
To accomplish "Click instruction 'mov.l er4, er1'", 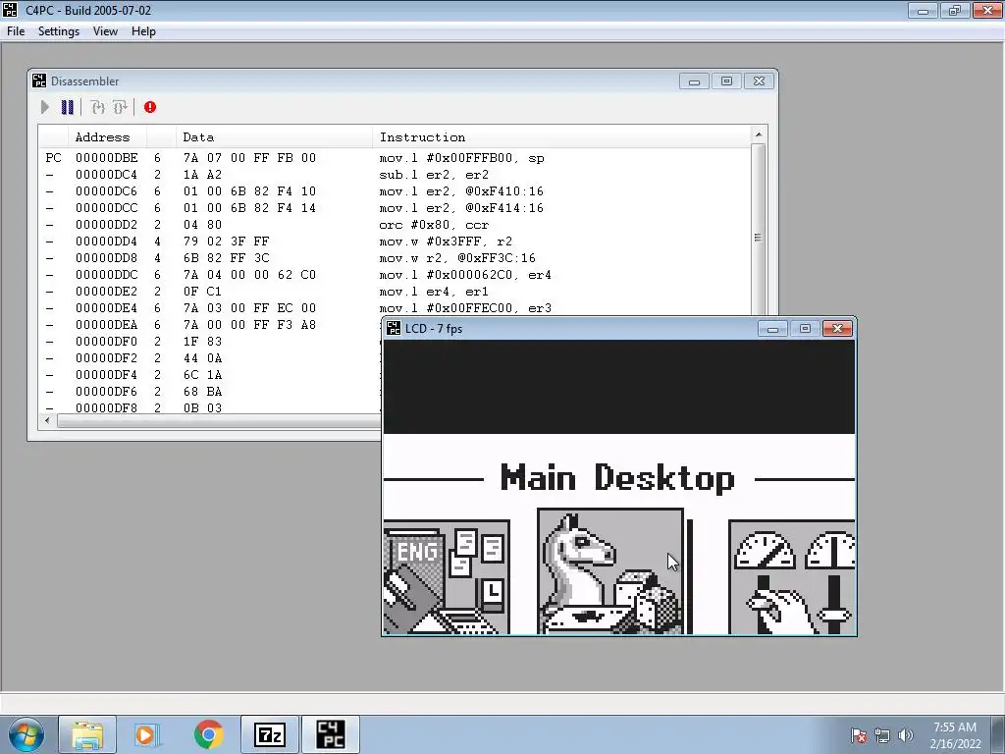I will 434,291.
